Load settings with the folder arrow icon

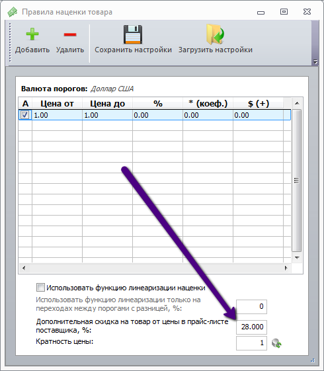click(215, 34)
